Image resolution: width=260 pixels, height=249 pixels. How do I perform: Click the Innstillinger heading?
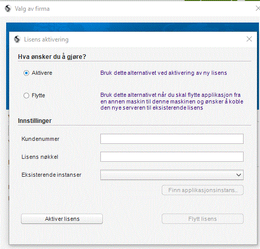35,121
